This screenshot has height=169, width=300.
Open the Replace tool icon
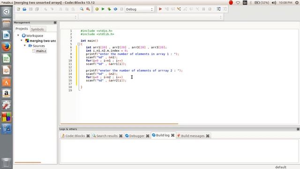88,9
